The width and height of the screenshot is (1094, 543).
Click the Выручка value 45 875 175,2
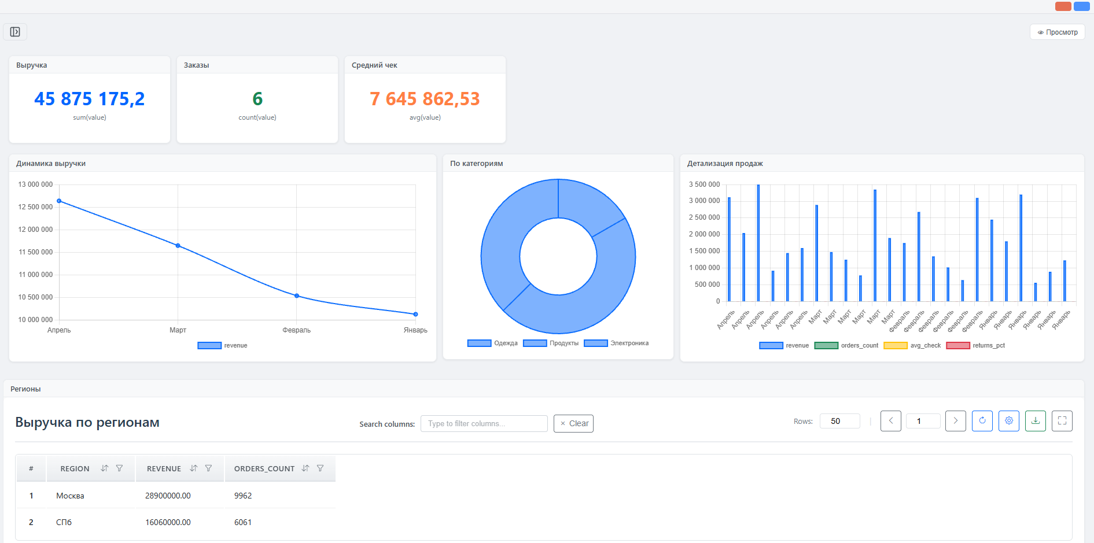coord(90,99)
